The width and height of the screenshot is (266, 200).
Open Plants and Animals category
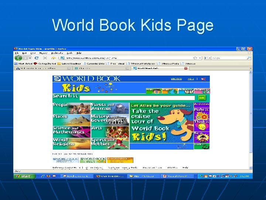(110, 108)
